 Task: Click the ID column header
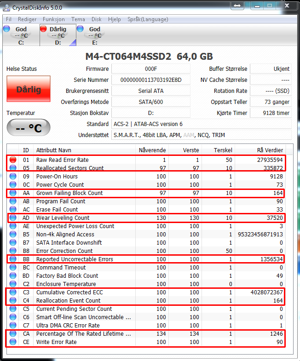[26, 150]
